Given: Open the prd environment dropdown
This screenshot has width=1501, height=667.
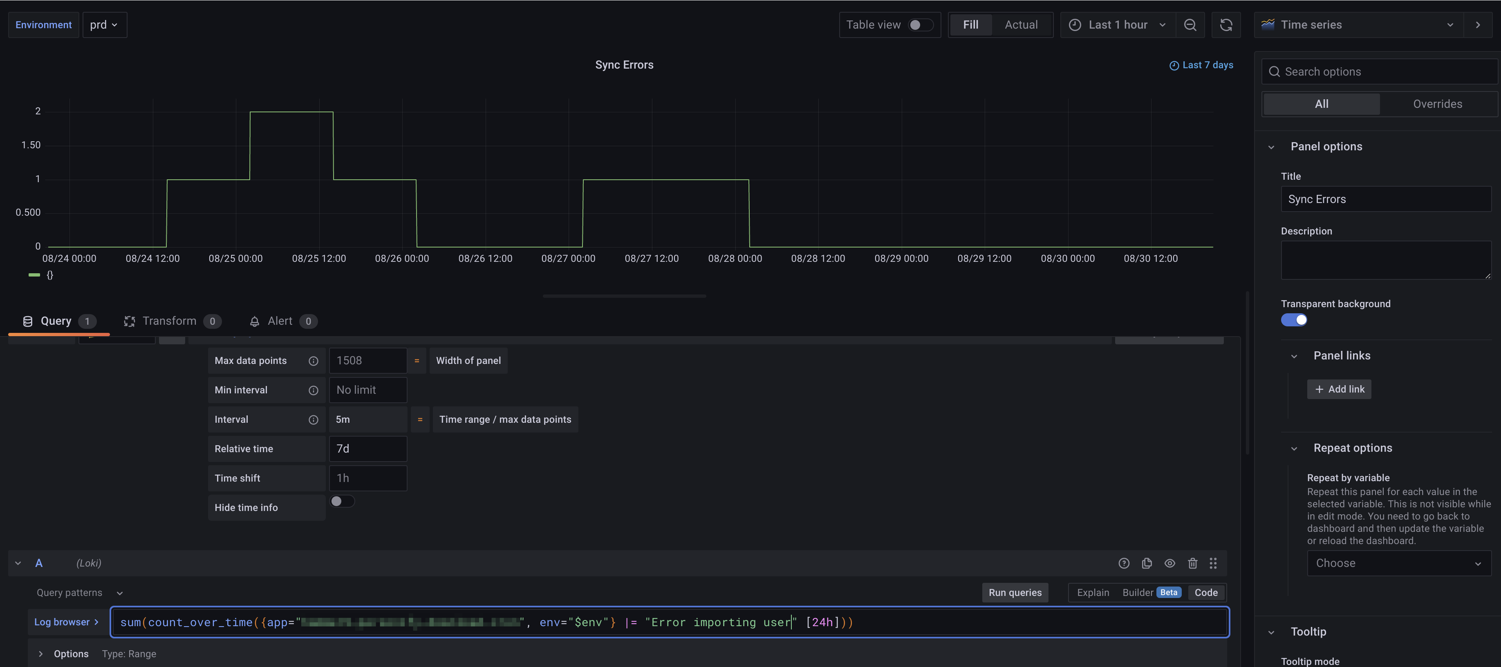Looking at the screenshot, I should click(x=104, y=25).
